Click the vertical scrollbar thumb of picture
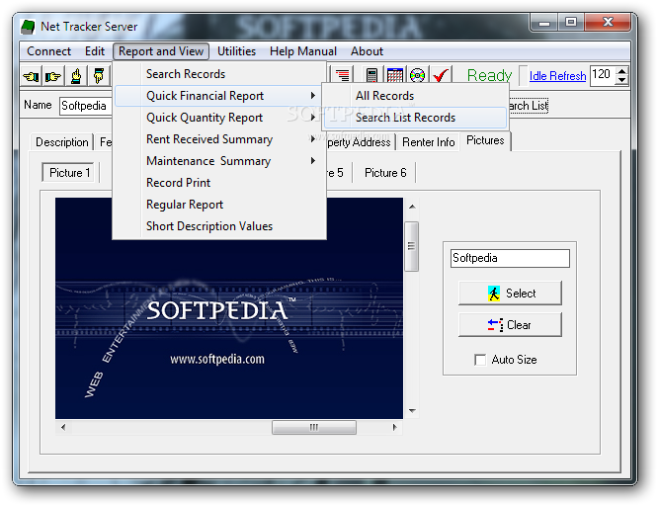658x506 pixels. pyautogui.click(x=411, y=246)
